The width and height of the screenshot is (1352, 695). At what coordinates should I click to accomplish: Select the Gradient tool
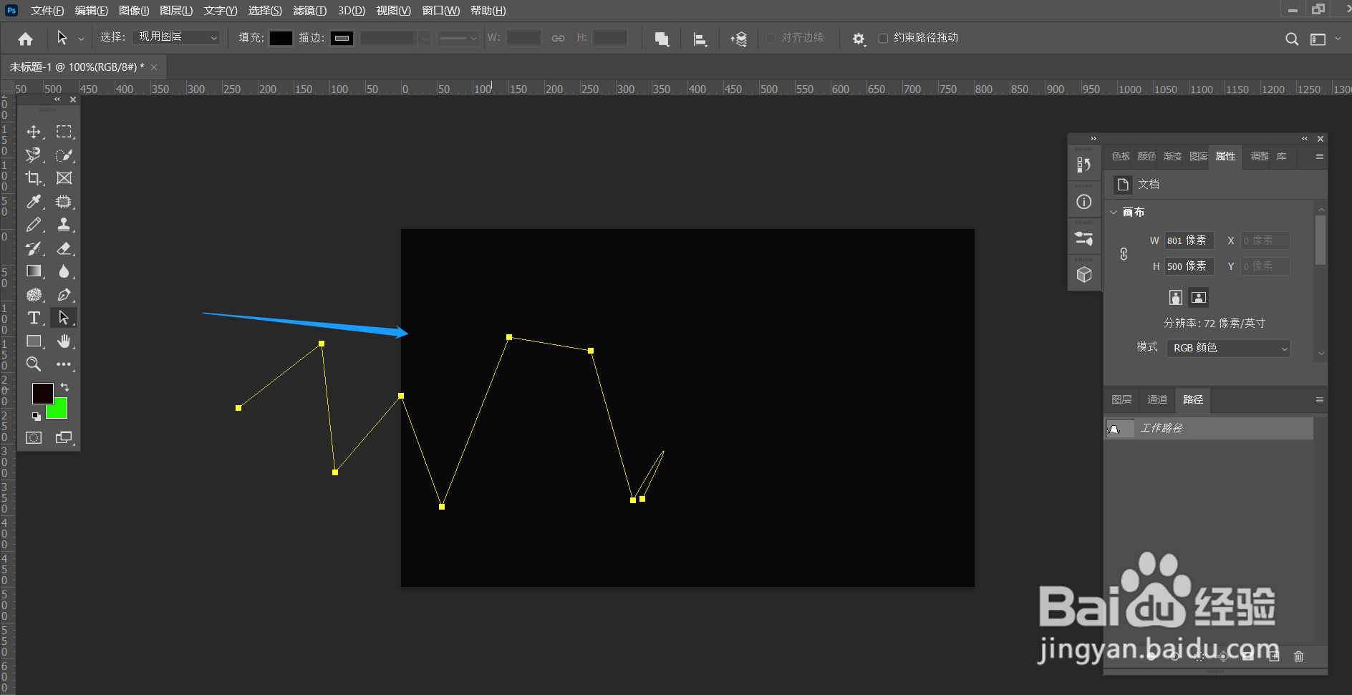point(34,271)
